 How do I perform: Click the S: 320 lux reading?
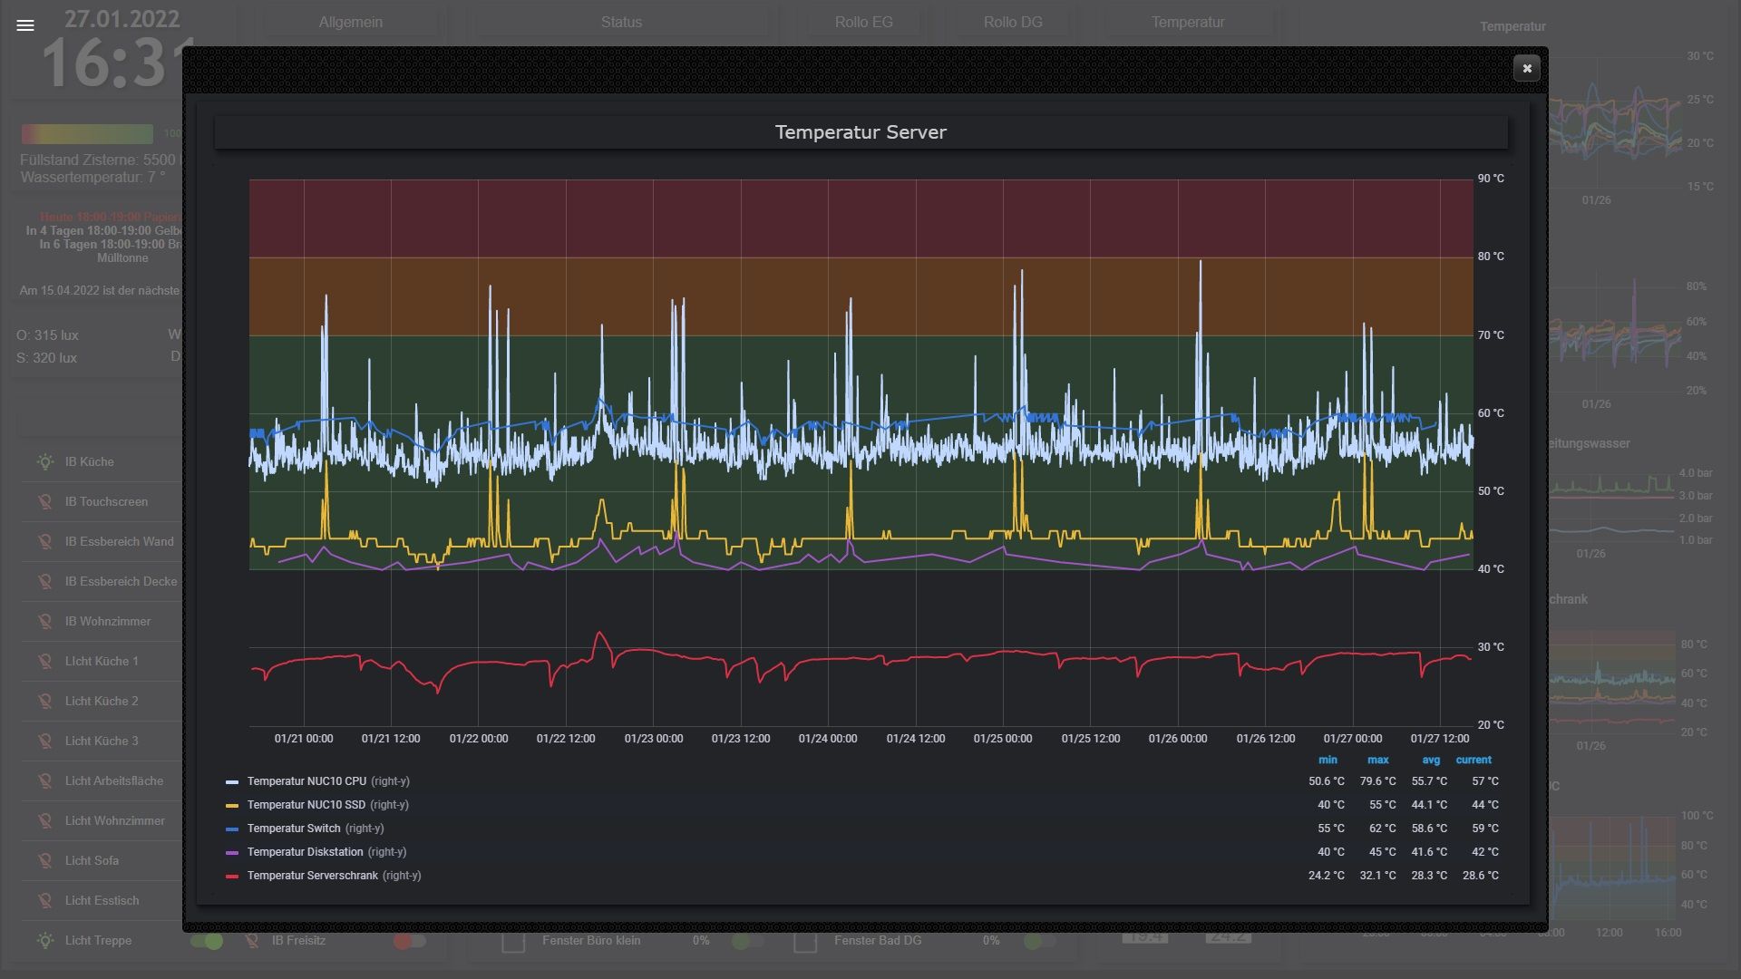pyautogui.click(x=46, y=358)
